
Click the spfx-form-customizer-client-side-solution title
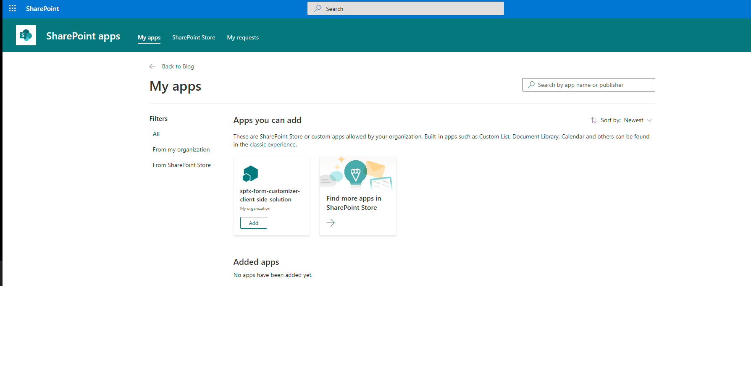270,195
